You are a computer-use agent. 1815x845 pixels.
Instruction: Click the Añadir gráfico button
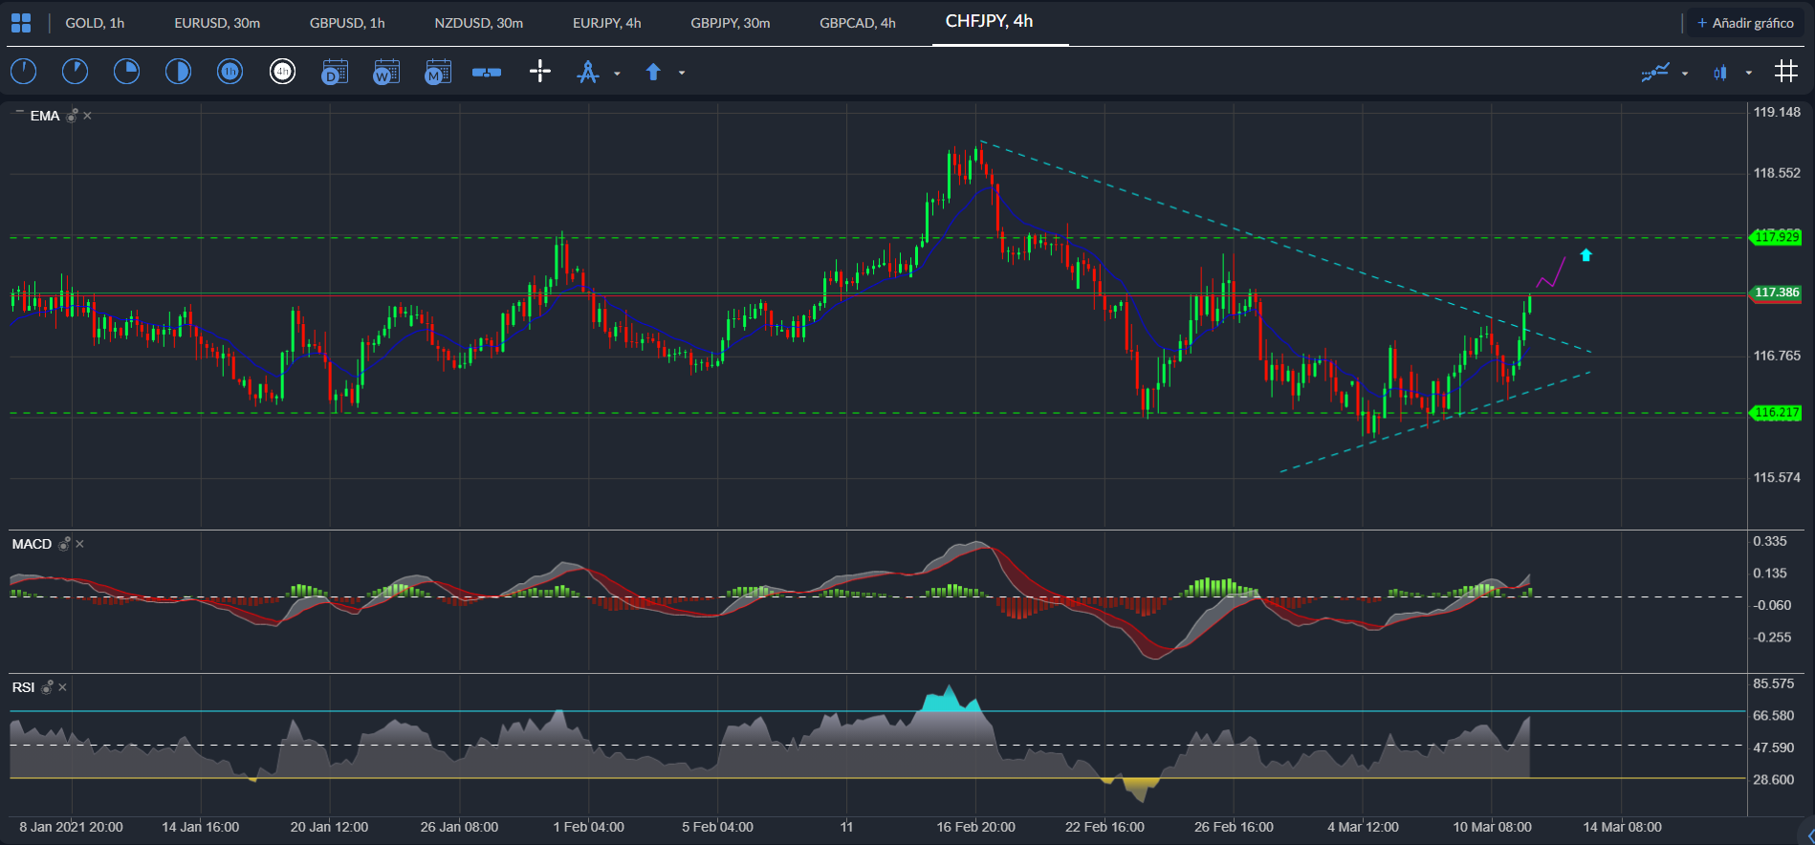tap(1745, 23)
